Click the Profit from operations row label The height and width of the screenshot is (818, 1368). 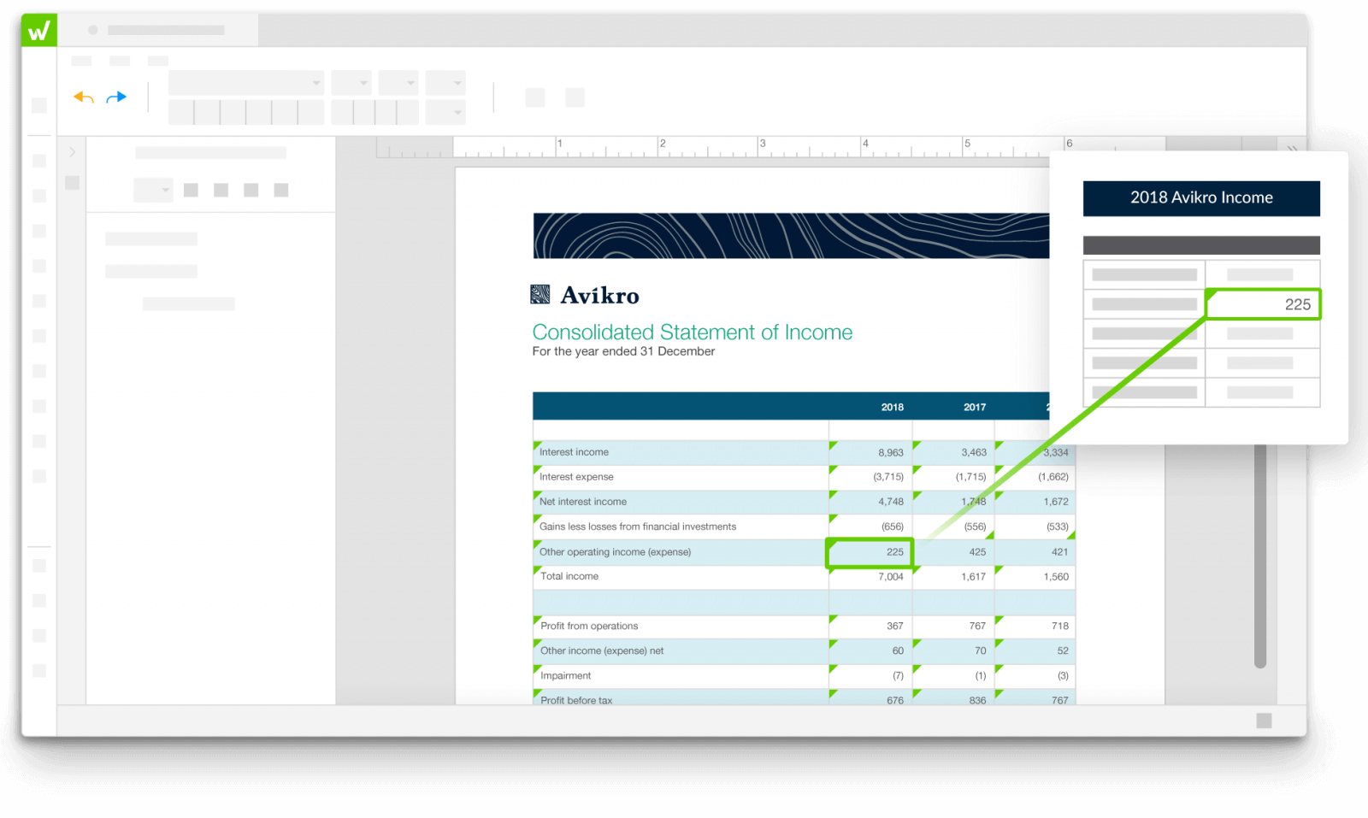point(589,626)
